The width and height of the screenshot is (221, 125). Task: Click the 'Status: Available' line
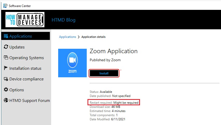[x=101, y=92]
